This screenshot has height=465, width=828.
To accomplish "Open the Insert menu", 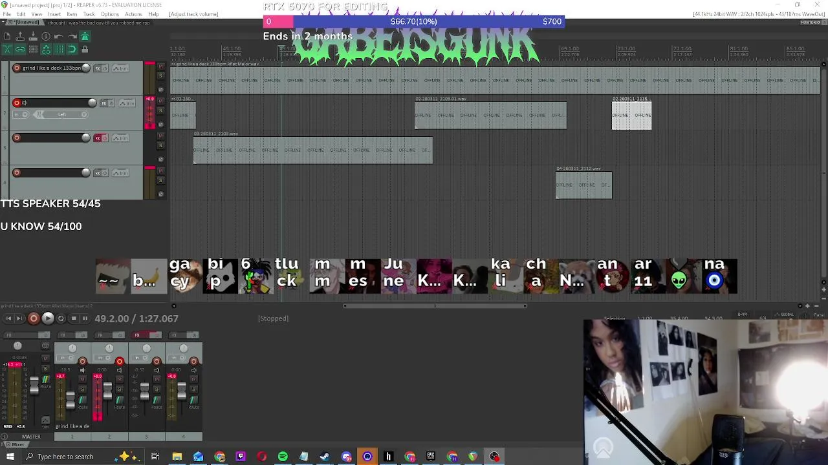I will [54, 14].
